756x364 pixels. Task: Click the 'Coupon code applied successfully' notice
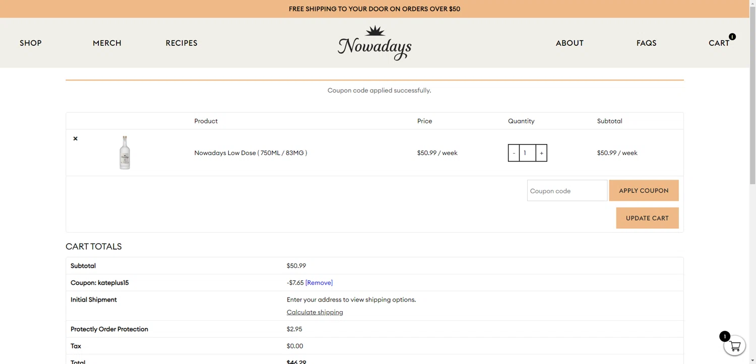click(380, 91)
